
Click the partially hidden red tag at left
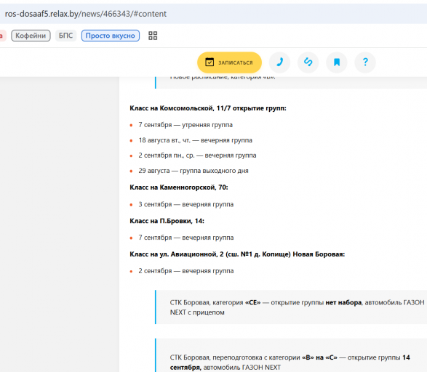(3, 36)
